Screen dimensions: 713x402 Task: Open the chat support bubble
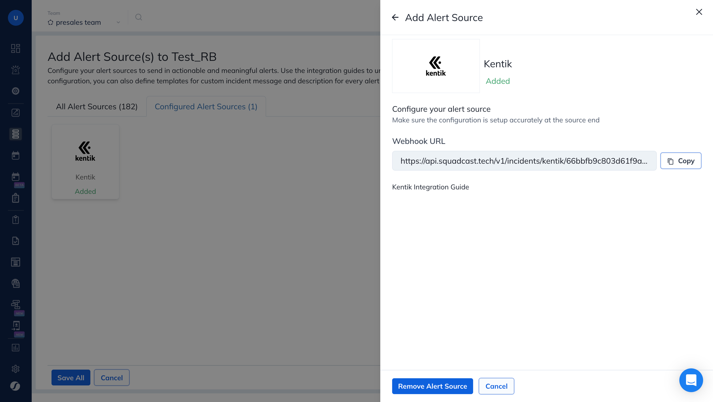(x=691, y=380)
